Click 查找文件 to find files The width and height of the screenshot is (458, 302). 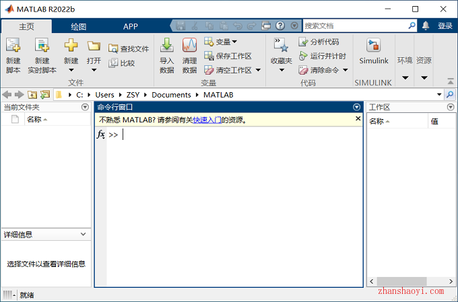[129, 48]
